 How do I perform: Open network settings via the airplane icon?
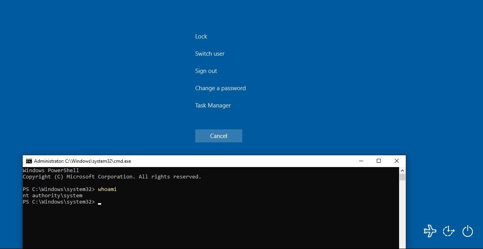coord(430,231)
